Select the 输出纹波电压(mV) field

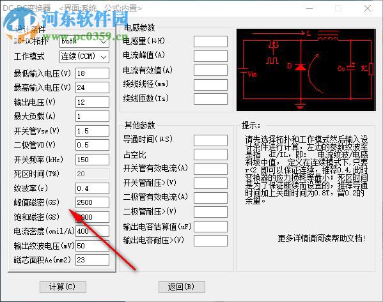point(92,246)
